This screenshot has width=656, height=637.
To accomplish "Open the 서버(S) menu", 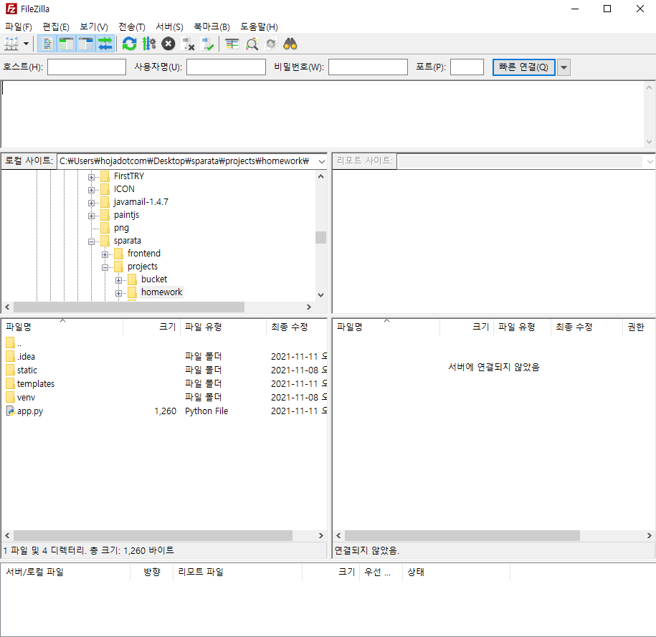I will pos(169,27).
